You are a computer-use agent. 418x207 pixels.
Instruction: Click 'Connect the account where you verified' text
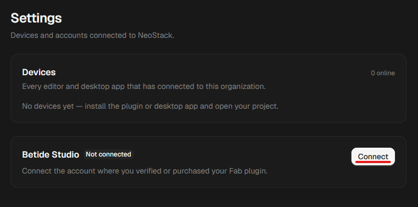tap(145, 171)
